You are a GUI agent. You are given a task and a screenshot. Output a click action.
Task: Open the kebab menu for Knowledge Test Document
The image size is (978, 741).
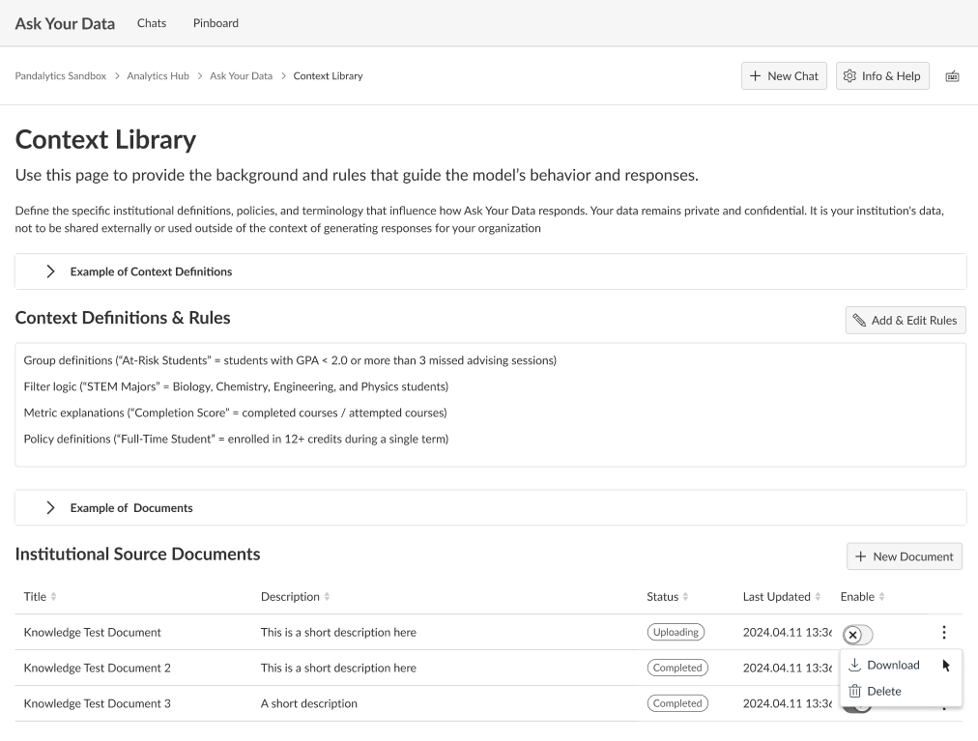tap(943, 632)
